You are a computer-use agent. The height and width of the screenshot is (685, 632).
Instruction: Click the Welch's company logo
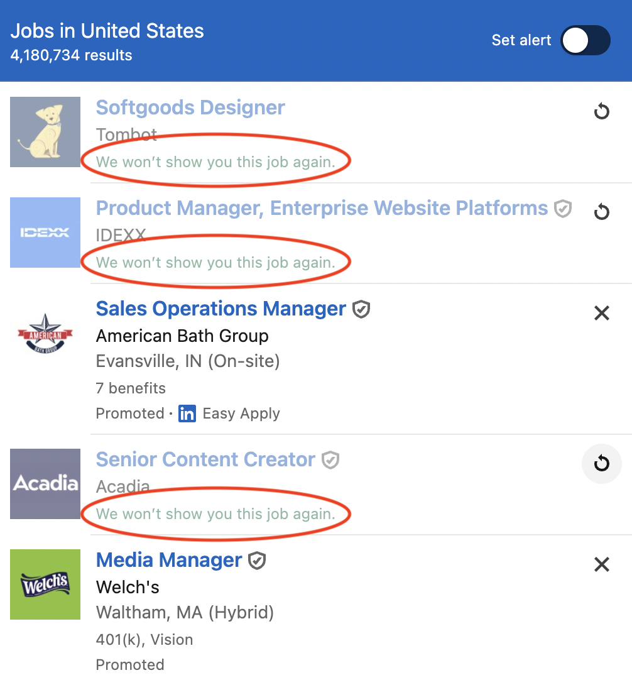point(45,584)
